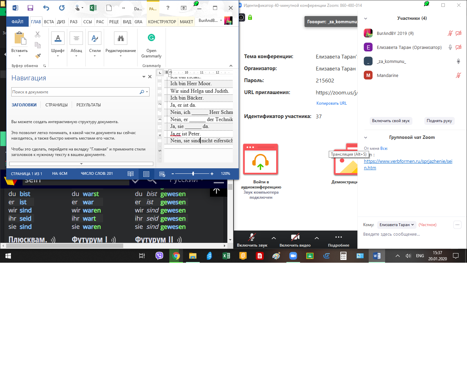Adjust the Word zoom slider handle
The height and width of the screenshot is (366, 467).
(x=193, y=174)
